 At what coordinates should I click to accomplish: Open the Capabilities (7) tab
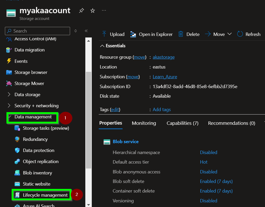coord(182,123)
